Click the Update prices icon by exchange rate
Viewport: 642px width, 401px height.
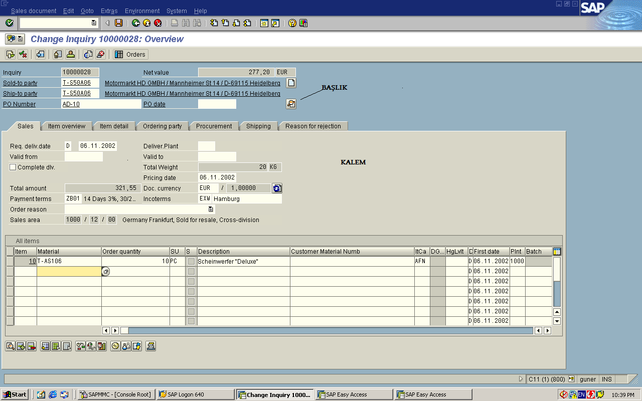pyautogui.click(x=277, y=188)
